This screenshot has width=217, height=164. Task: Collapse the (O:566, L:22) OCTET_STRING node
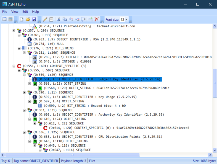(x=30, y=84)
